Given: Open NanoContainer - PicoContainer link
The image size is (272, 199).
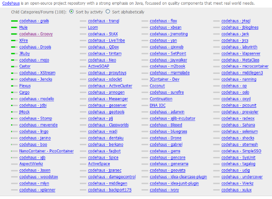Looking at the screenshot, I should 46,151.
